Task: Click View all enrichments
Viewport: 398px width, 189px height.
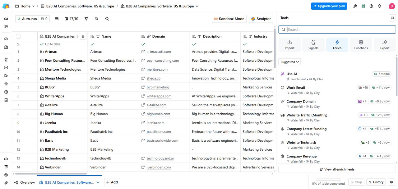Action: point(337,169)
